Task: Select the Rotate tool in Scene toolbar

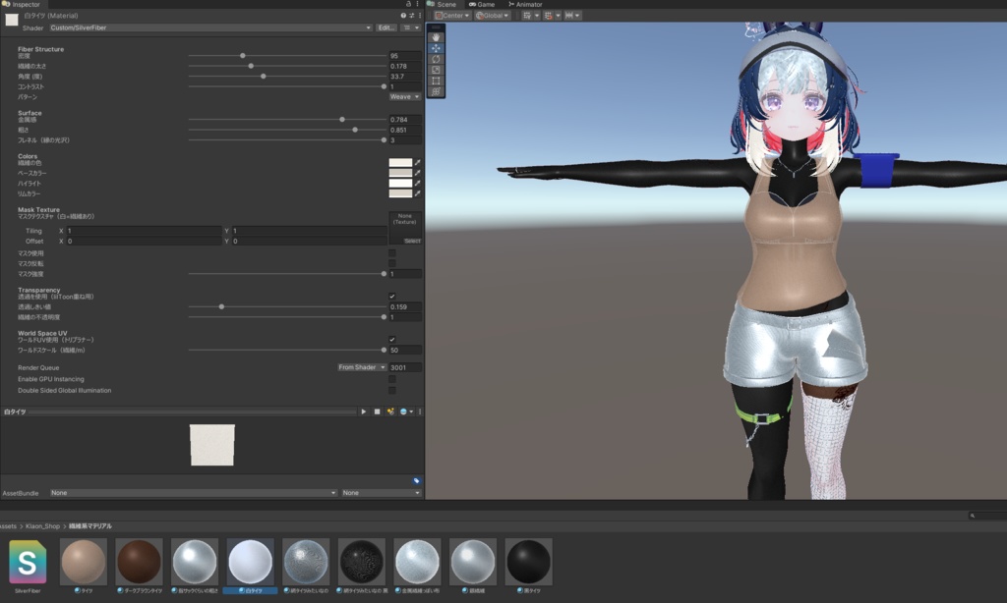Action: [x=436, y=59]
